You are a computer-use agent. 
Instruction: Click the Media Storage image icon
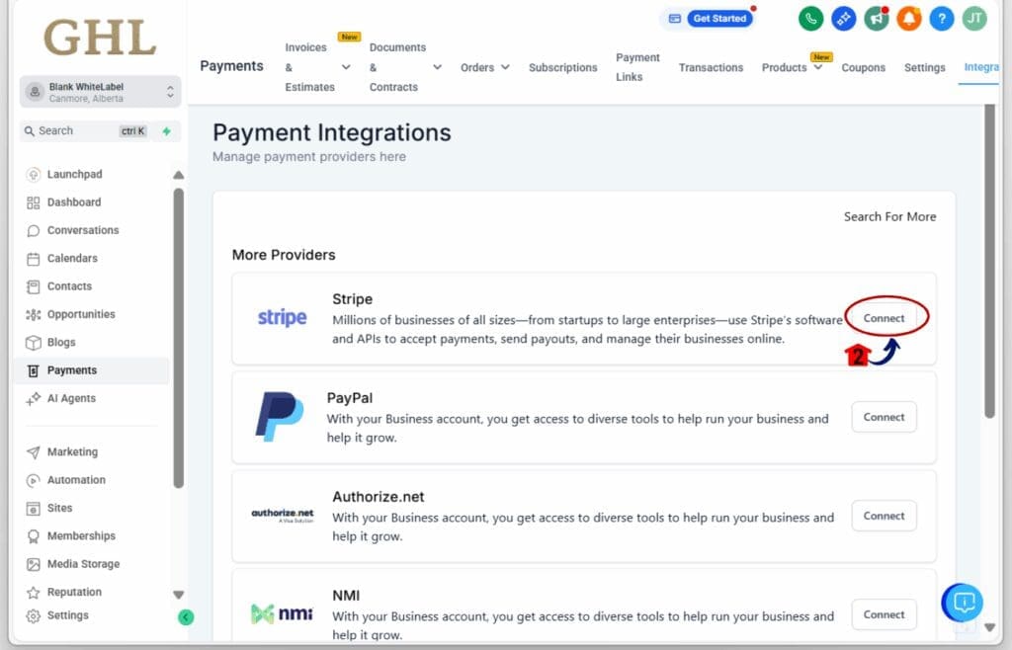click(34, 564)
